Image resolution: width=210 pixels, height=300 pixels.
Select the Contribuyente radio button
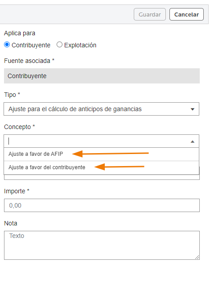point(7,45)
